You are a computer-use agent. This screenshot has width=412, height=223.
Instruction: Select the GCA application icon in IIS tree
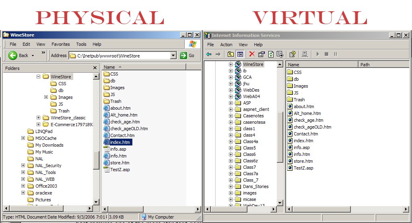238,77
